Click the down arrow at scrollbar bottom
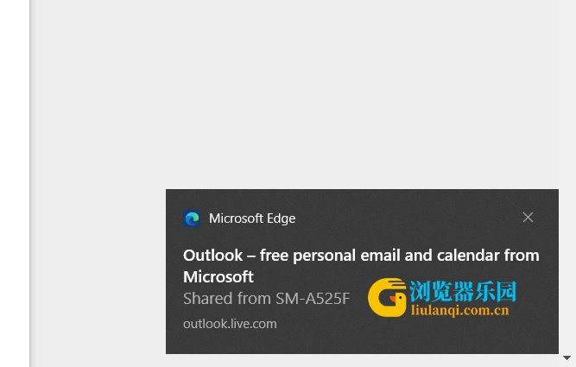The height and width of the screenshot is (367, 576). click(567, 358)
